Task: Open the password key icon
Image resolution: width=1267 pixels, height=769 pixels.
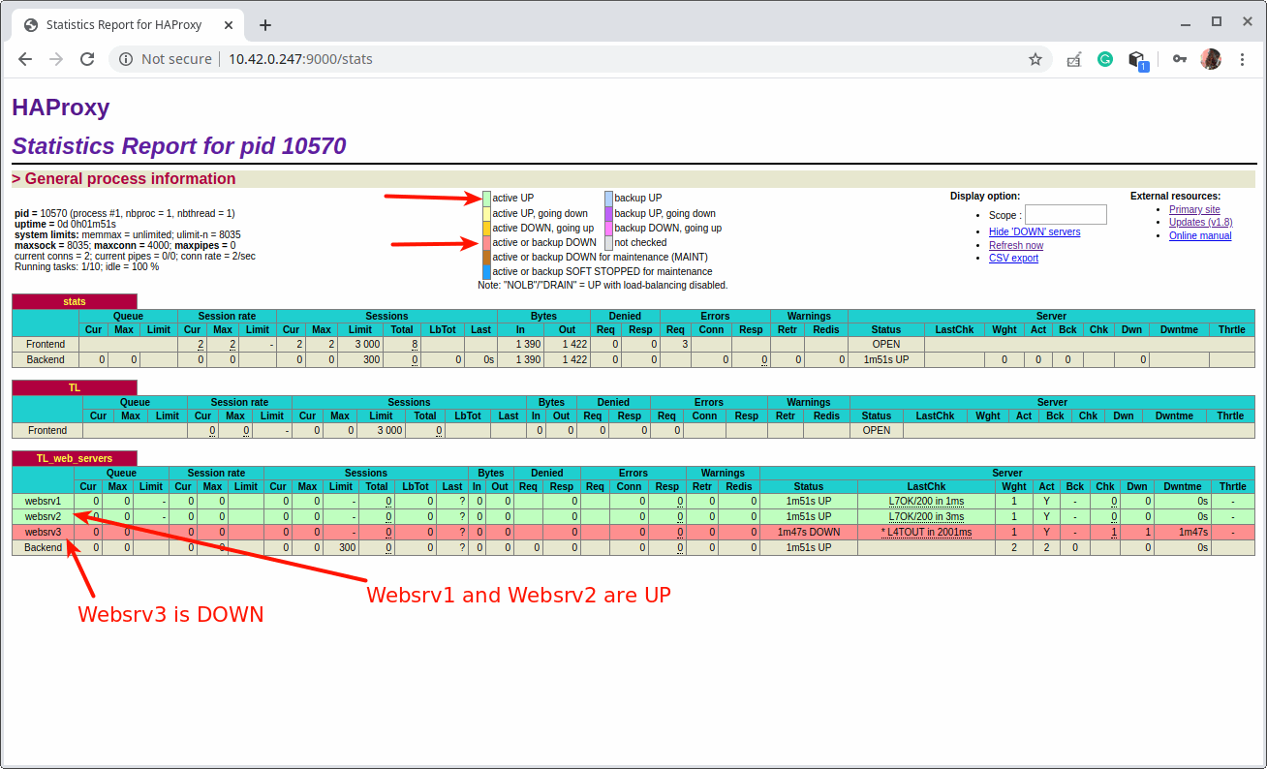Action: [x=1179, y=59]
